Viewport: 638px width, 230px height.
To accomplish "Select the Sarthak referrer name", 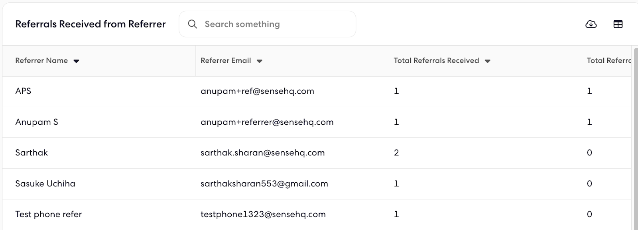I will (x=32, y=153).
